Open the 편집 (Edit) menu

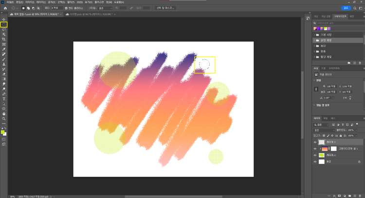coord(19,2)
